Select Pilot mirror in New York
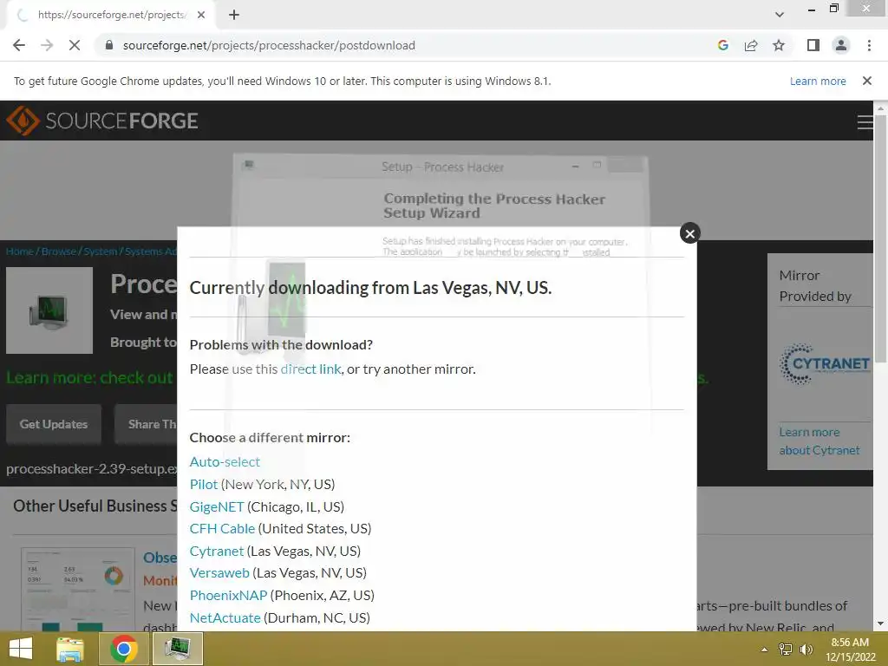The height and width of the screenshot is (666, 888). tap(203, 485)
